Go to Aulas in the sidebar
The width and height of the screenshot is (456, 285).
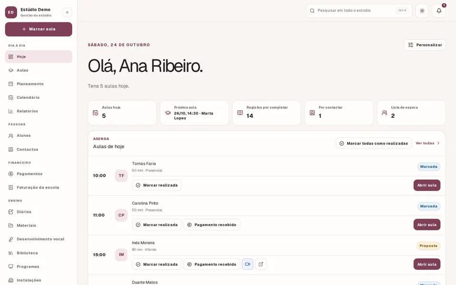pos(38,70)
